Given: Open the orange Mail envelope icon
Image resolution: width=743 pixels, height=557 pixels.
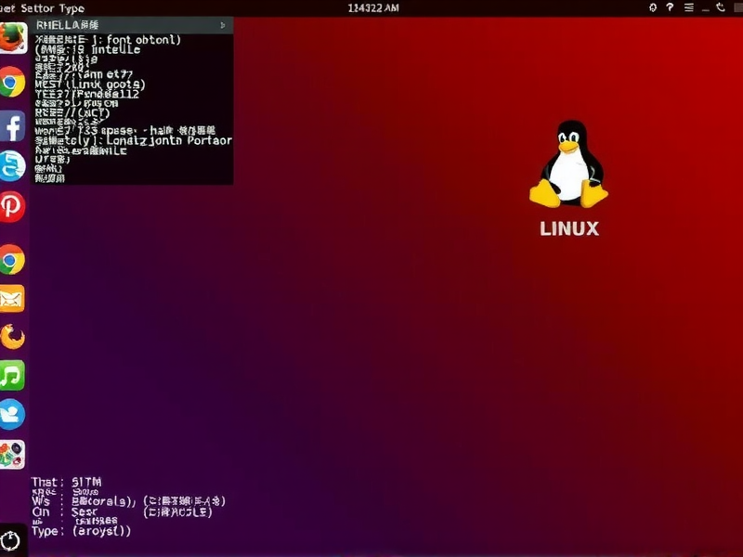Looking at the screenshot, I should click(x=11, y=299).
